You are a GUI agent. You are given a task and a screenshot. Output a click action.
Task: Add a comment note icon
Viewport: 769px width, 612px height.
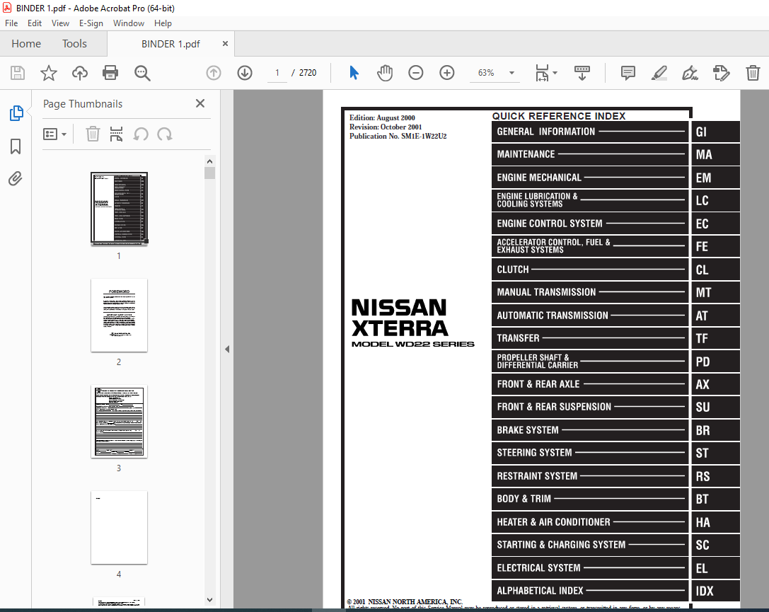628,73
